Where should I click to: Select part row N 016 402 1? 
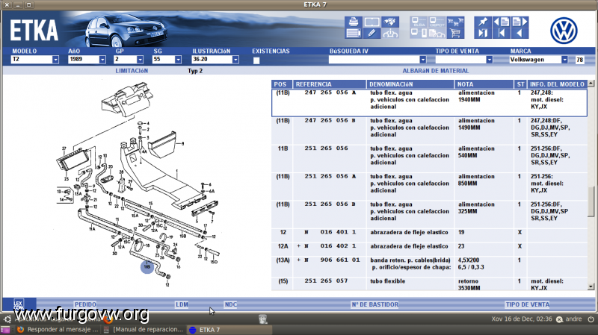(429, 249)
